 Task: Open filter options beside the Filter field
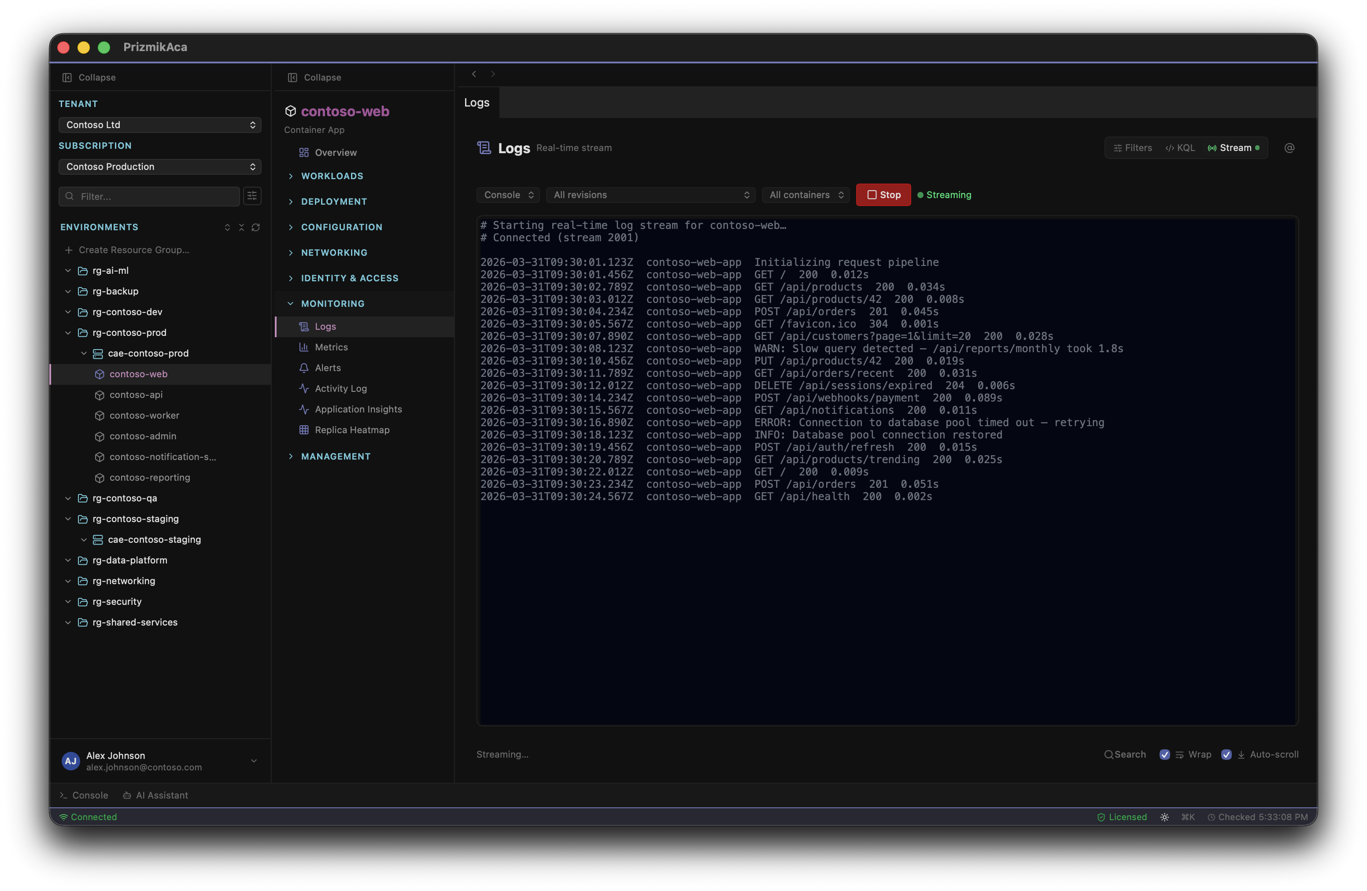pos(251,196)
